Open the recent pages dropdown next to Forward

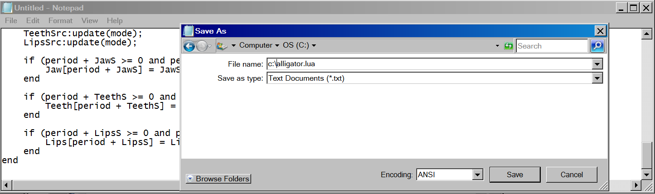[210, 46]
